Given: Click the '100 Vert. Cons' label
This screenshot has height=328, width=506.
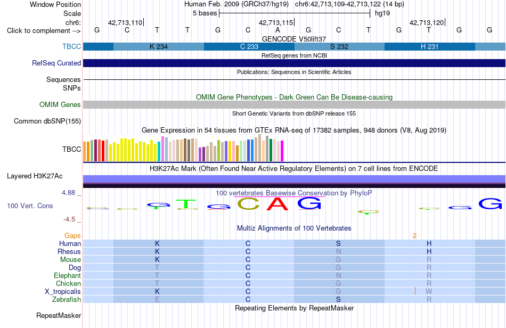Looking at the screenshot, I should click(30, 206).
